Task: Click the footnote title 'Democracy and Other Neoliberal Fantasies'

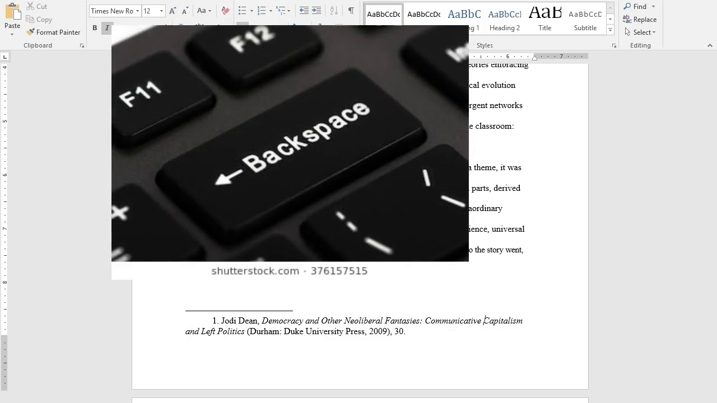Action: click(x=341, y=321)
